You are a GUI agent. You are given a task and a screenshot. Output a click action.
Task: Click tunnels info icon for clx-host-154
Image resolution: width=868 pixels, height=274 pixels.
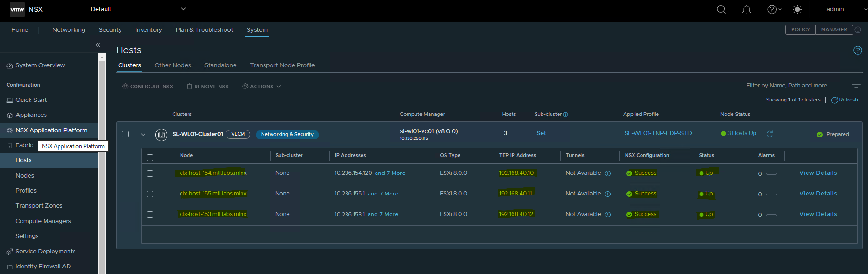click(x=608, y=173)
